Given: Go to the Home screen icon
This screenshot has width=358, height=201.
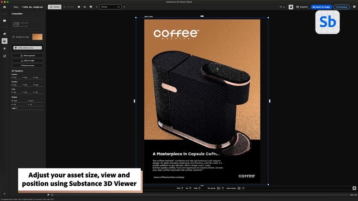Looking at the screenshot, I should click(x=4, y=7).
